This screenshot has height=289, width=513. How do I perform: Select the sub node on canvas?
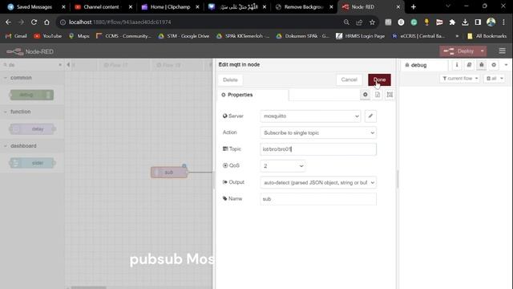click(x=169, y=173)
